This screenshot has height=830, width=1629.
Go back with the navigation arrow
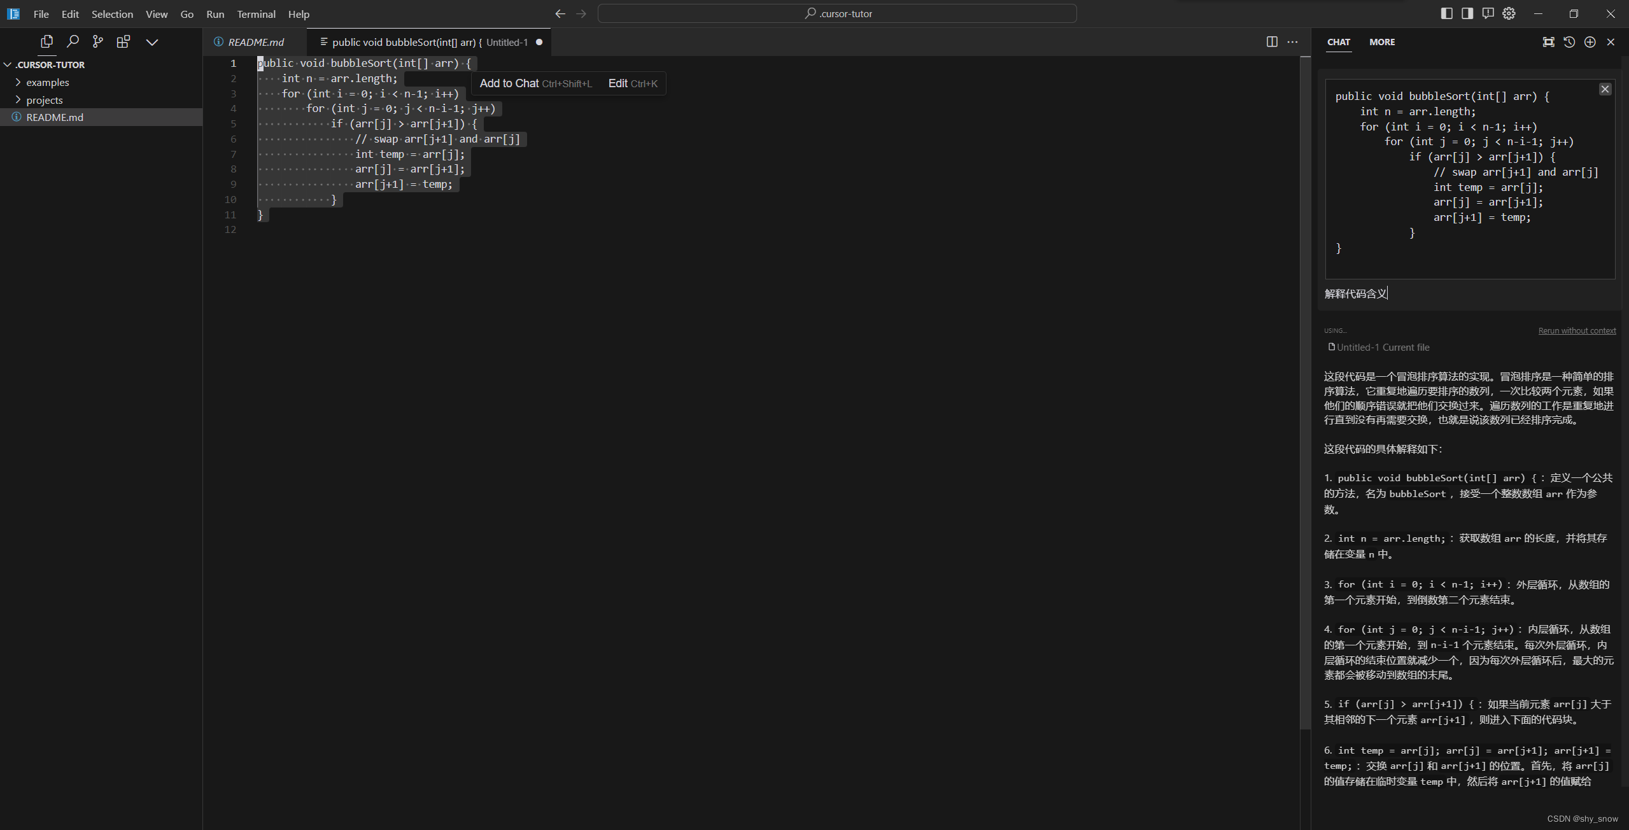coord(560,13)
